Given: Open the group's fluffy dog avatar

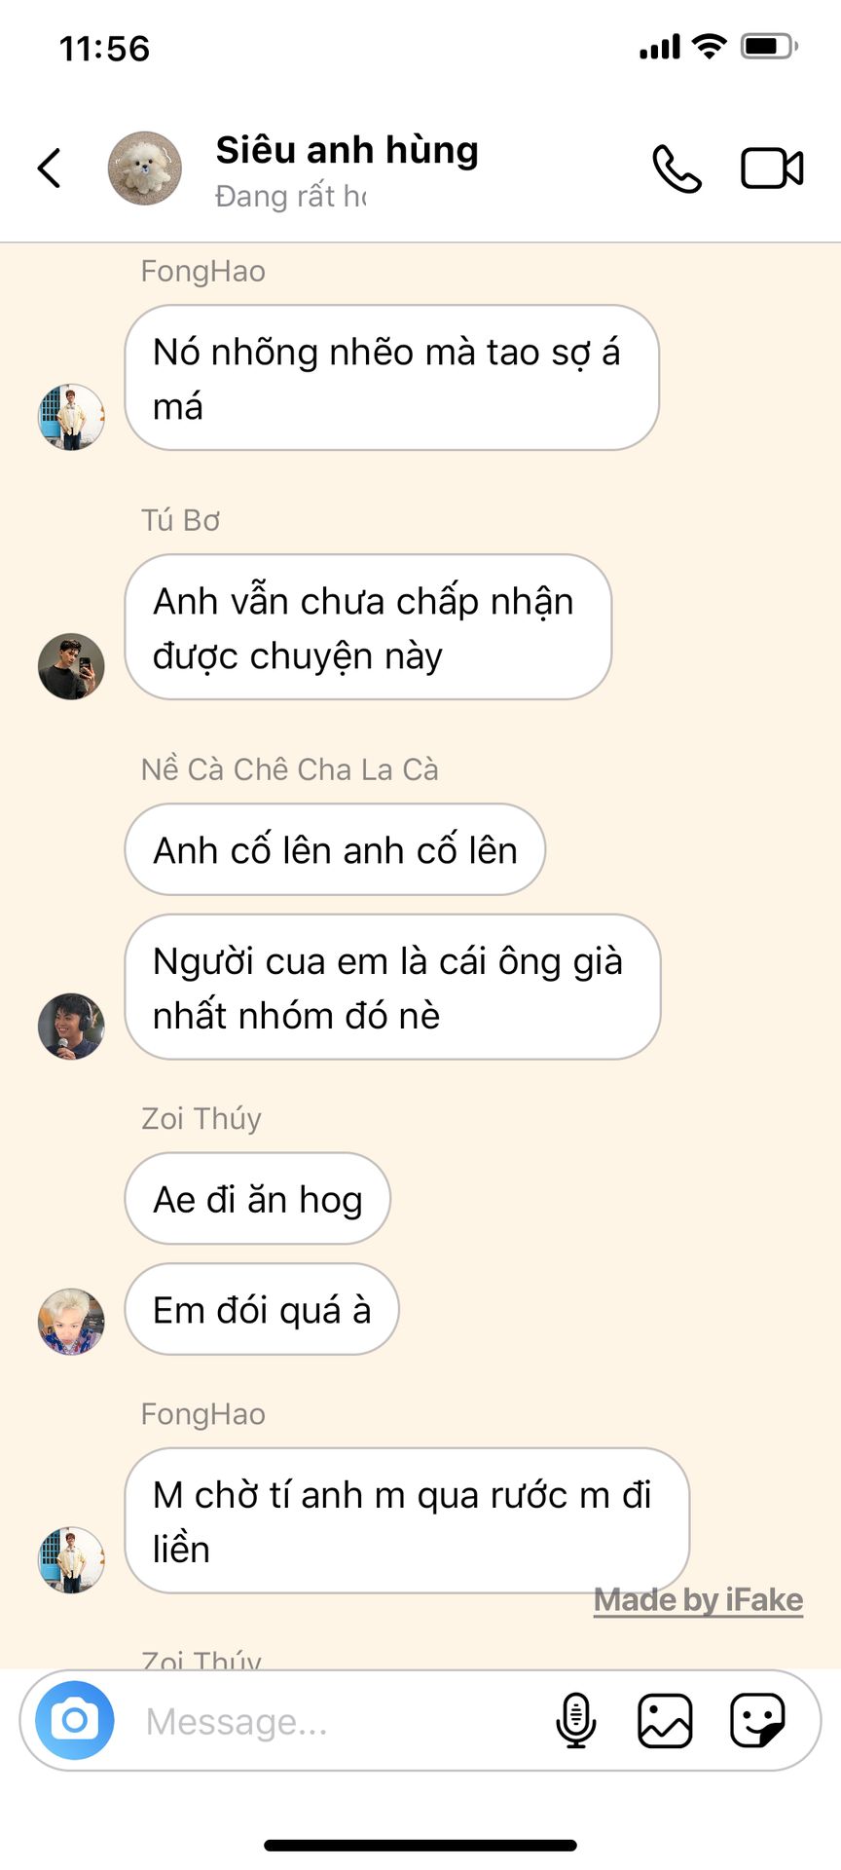Looking at the screenshot, I should pos(144,168).
